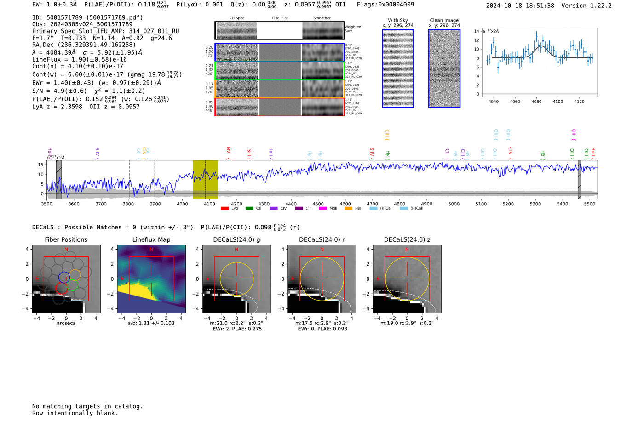This screenshot has height=438, width=644.
Task: Open the DECaLS(24.0) z image
Action: tap(407, 279)
